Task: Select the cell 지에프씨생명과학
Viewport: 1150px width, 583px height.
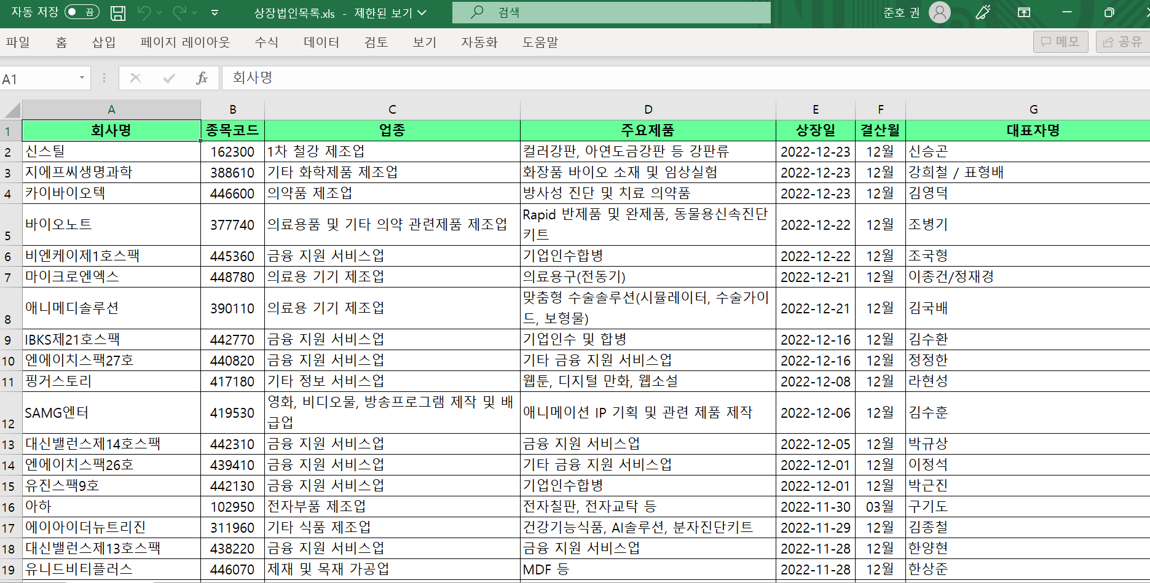Action: (x=111, y=173)
